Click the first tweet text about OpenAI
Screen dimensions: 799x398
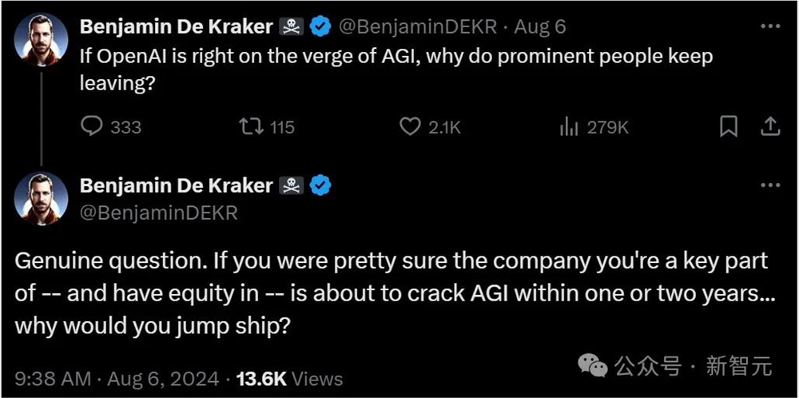396,70
